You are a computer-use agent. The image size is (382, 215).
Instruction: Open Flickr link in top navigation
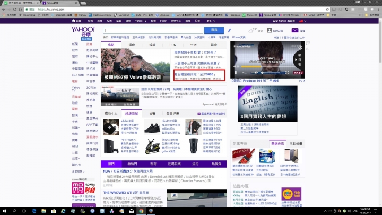163,21
